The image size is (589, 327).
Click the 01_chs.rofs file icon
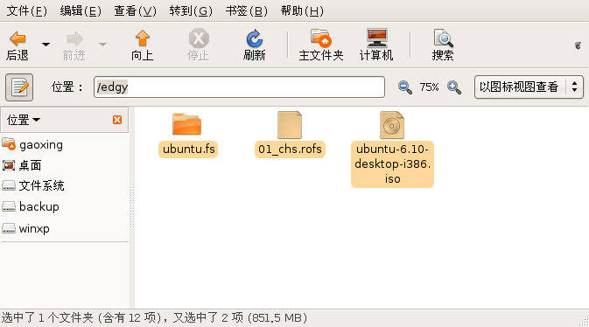point(290,125)
